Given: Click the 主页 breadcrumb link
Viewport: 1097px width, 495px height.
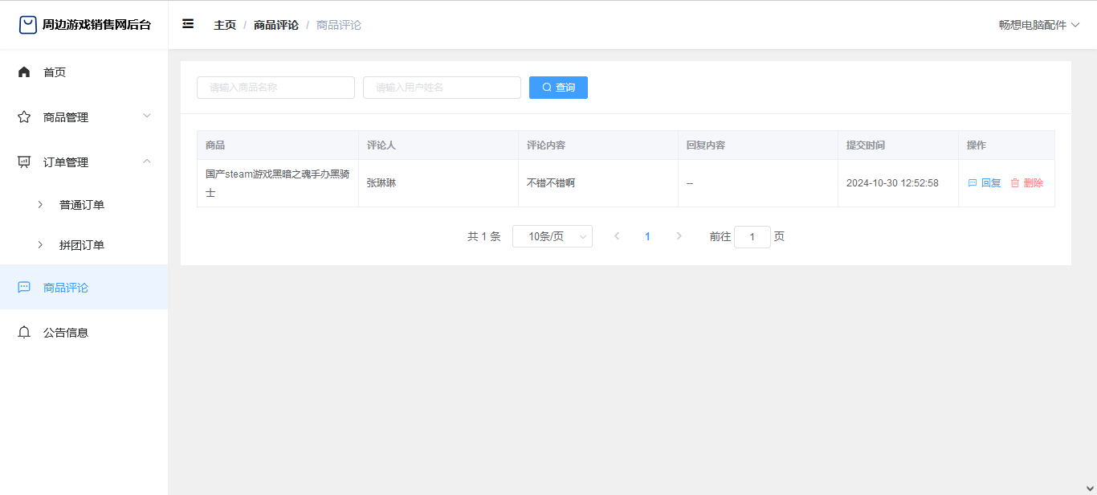Looking at the screenshot, I should (x=225, y=25).
